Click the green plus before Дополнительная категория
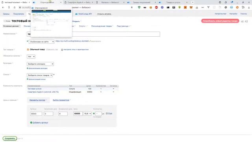Image resolution: width=252 pixels, height=142 pixels. [28, 68]
